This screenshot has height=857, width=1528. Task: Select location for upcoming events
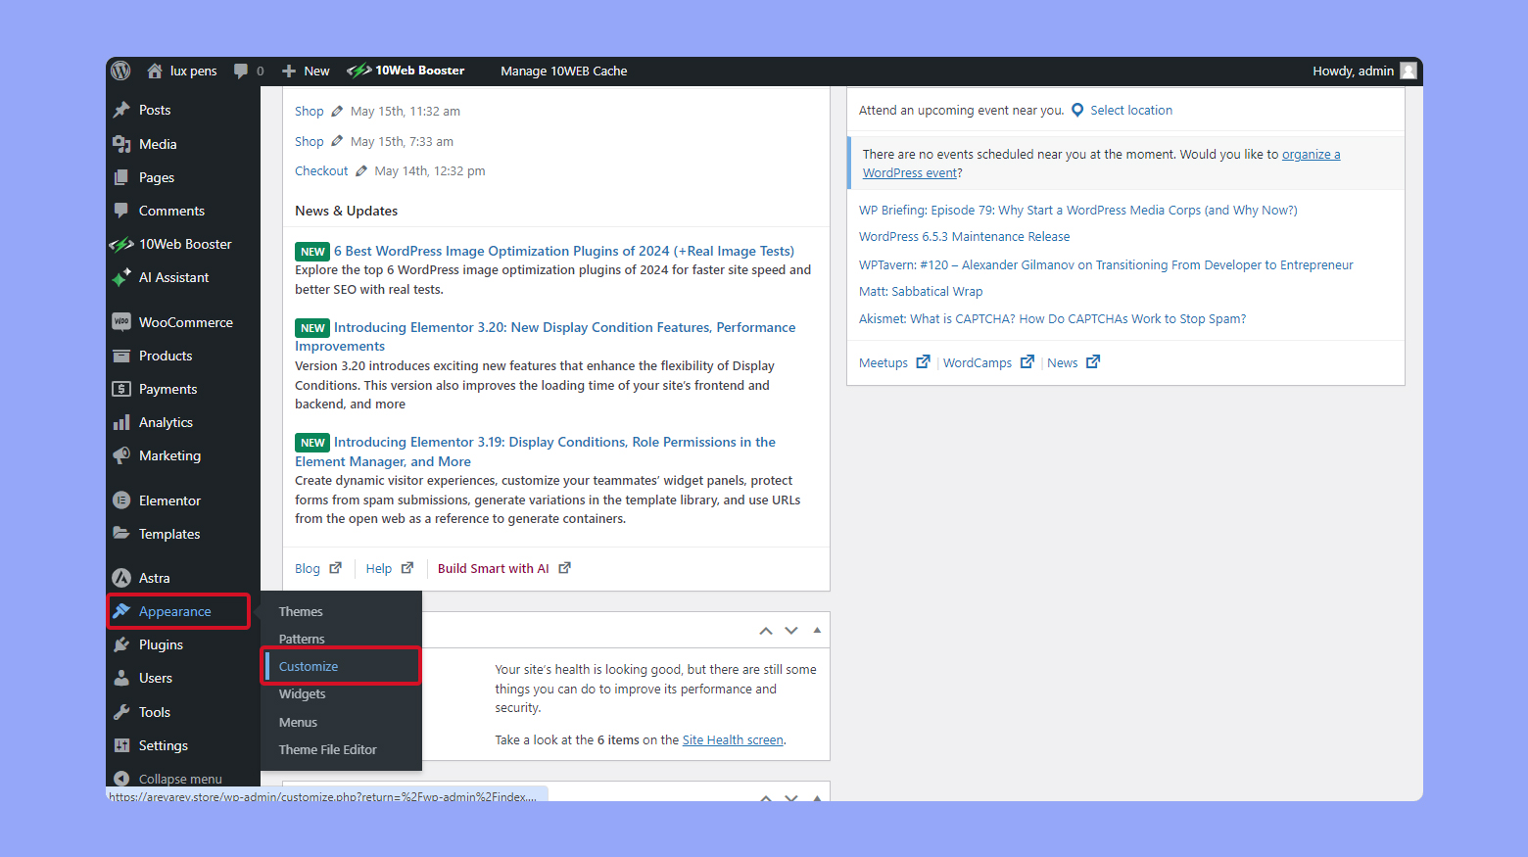click(x=1130, y=110)
